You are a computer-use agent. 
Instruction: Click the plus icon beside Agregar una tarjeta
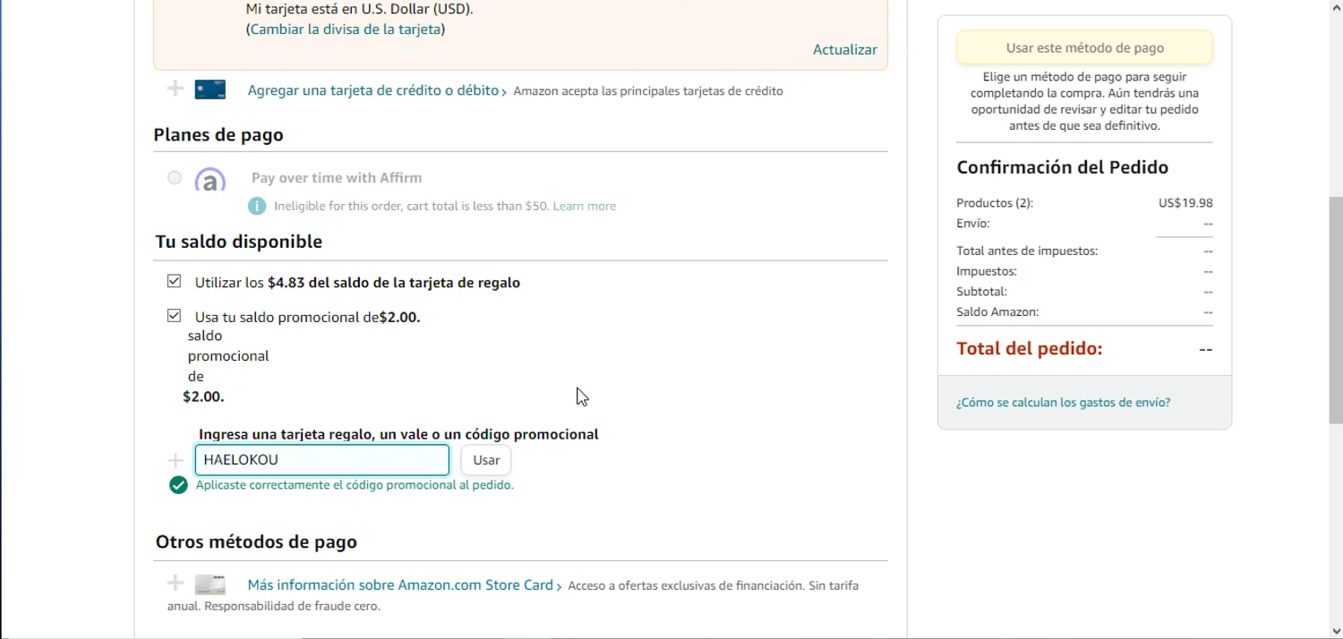pos(175,89)
